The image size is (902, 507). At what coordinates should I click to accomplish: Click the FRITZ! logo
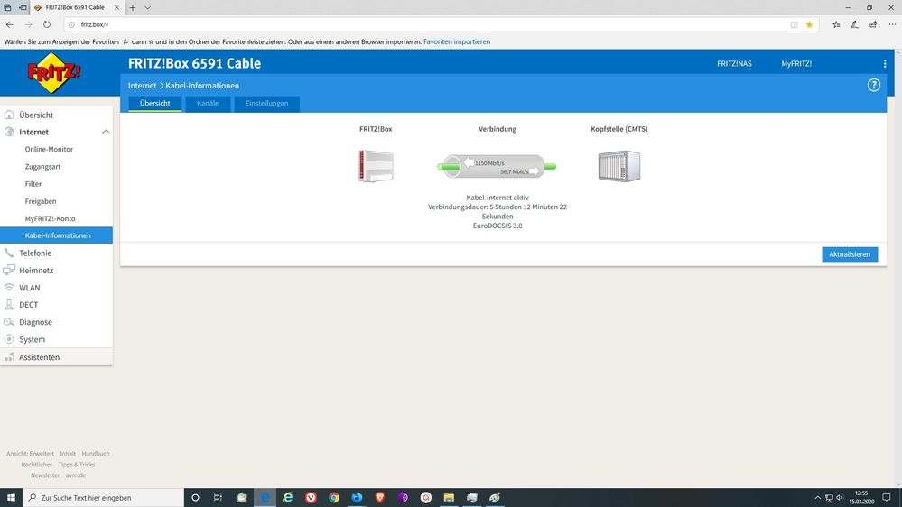click(x=54, y=73)
